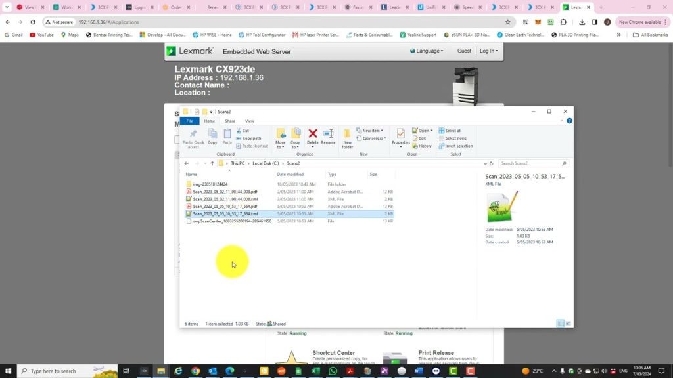Open WhatsApp from the taskbar

pos(333,371)
